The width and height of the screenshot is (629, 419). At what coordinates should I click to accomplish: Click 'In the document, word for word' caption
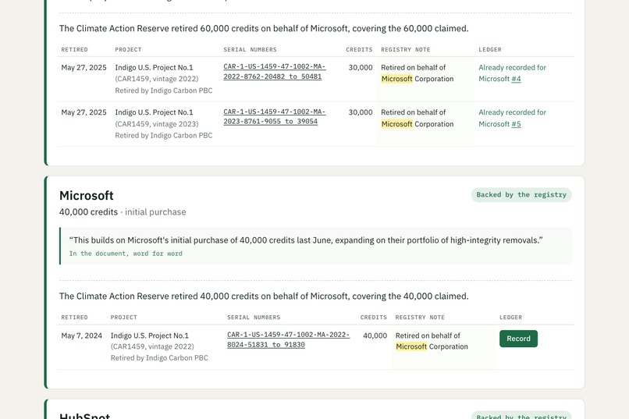click(x=126, y=254)
